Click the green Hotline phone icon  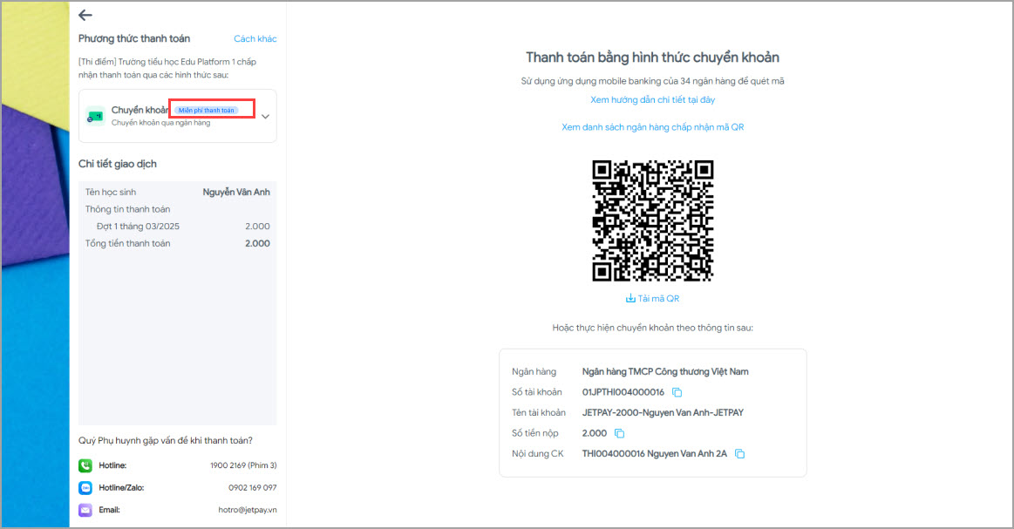click(85, 465)
